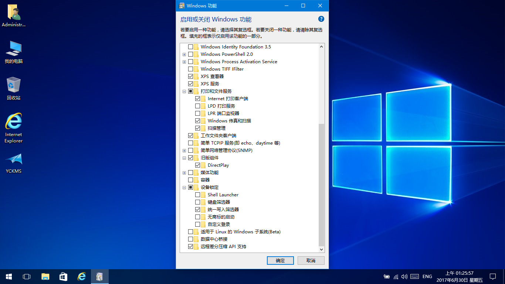
Task: Open the Action Center notification icon
Action: pyautogui.click(x=493, y=277)
